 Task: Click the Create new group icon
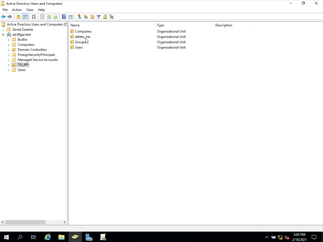[x=86, y=17]
